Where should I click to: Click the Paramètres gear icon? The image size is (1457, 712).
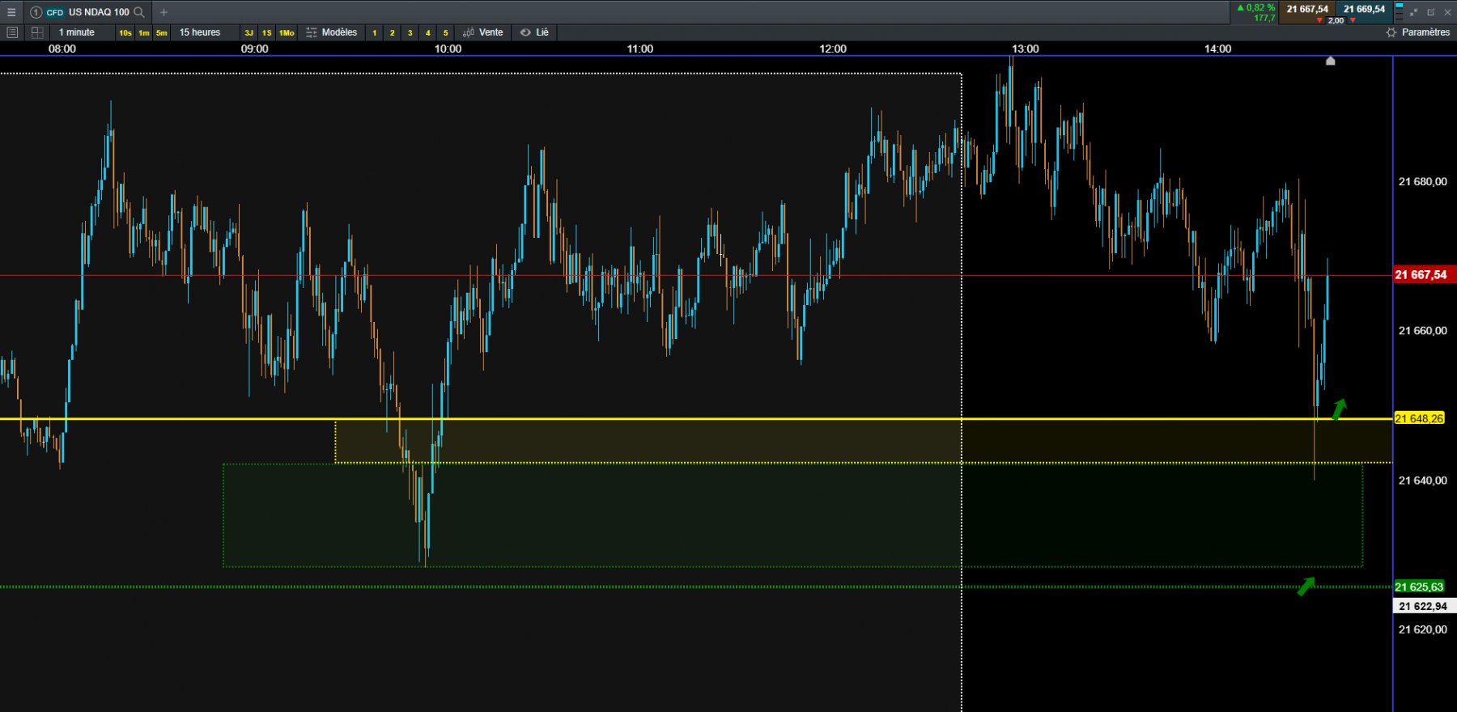(1391, 32)
